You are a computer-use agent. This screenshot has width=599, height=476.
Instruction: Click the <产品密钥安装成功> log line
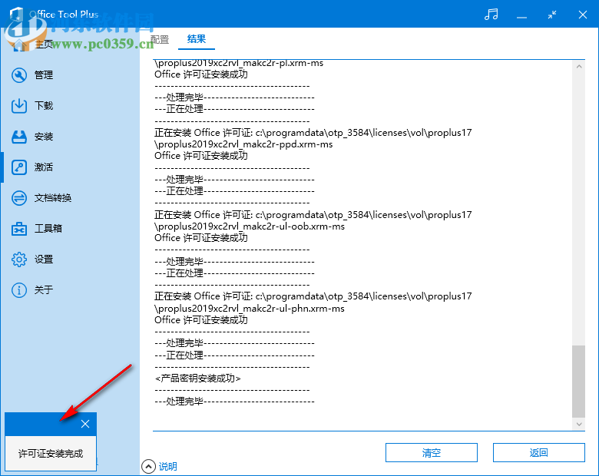coord(197,378)
